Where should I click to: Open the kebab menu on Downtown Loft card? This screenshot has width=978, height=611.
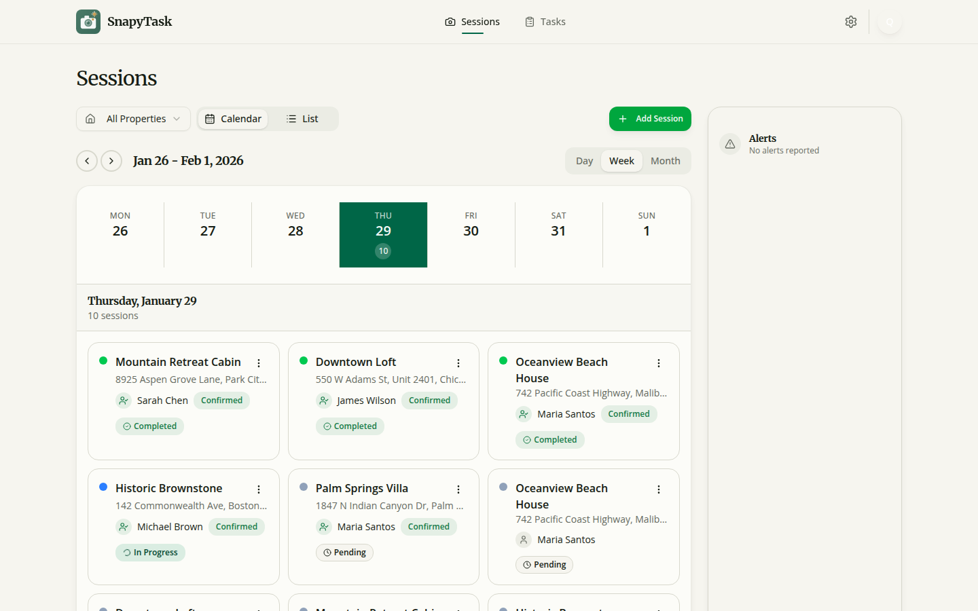(x=458, y=363)
